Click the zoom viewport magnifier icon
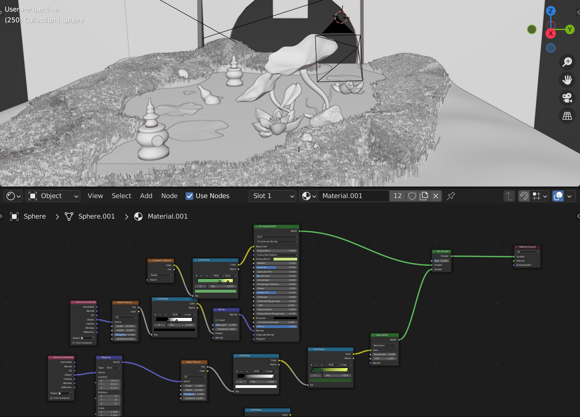Screen dimensions: 580x417 tap(567, 62)
